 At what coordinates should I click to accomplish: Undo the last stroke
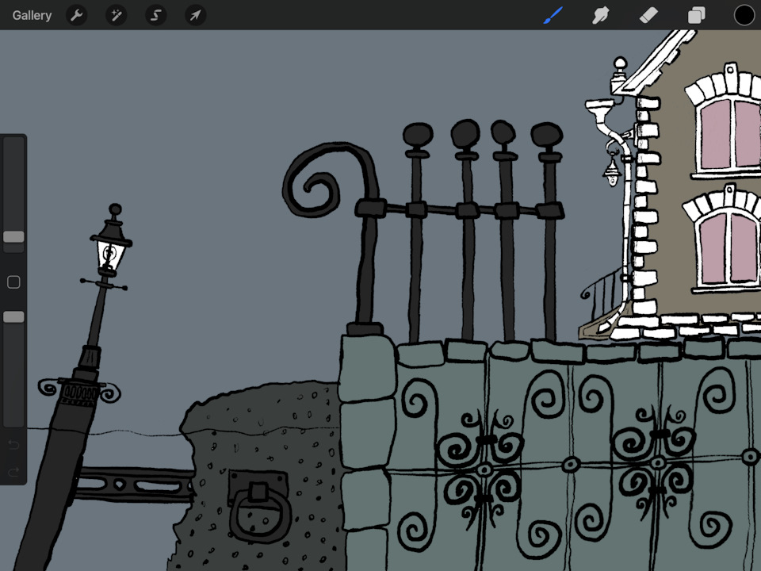[x=13, y=444]
